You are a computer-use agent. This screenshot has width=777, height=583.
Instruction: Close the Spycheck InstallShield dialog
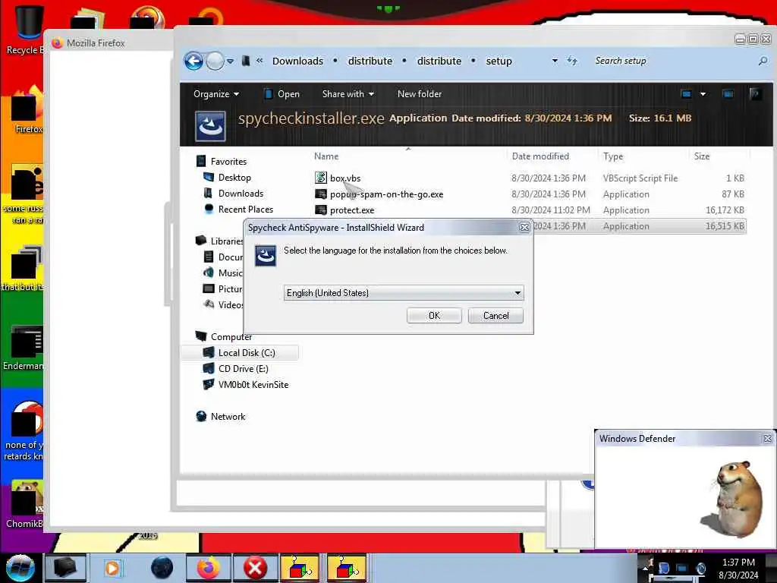524,228
